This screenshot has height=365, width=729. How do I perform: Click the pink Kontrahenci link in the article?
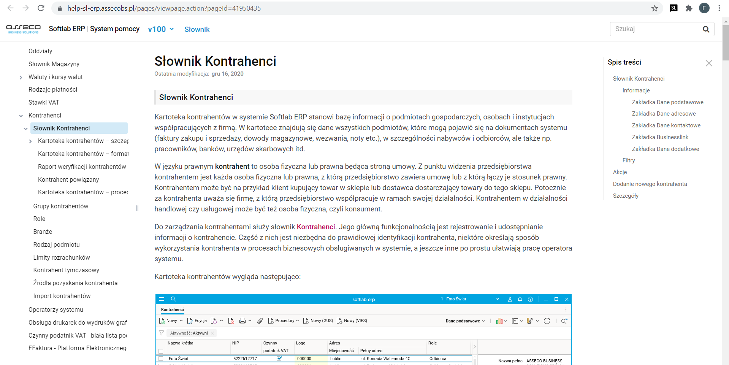(316, 227)
